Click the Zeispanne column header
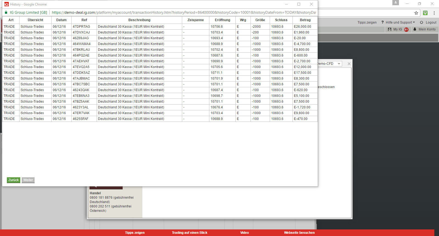Screen dimensions: 439x236 196,20
